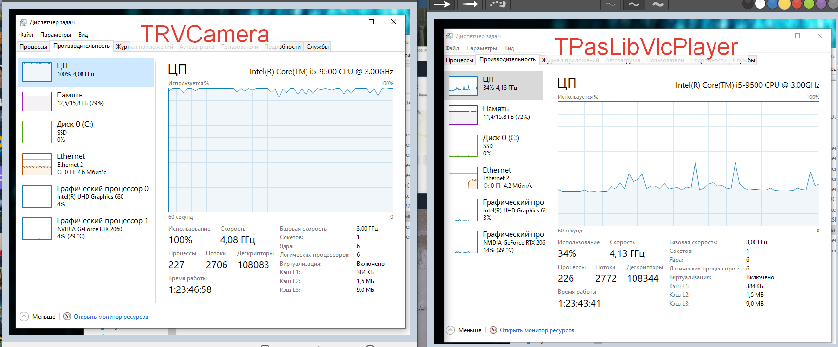Choose the thinnest squiggle line width
This screenshot has height=347, width=838.
tap(610, 4)
